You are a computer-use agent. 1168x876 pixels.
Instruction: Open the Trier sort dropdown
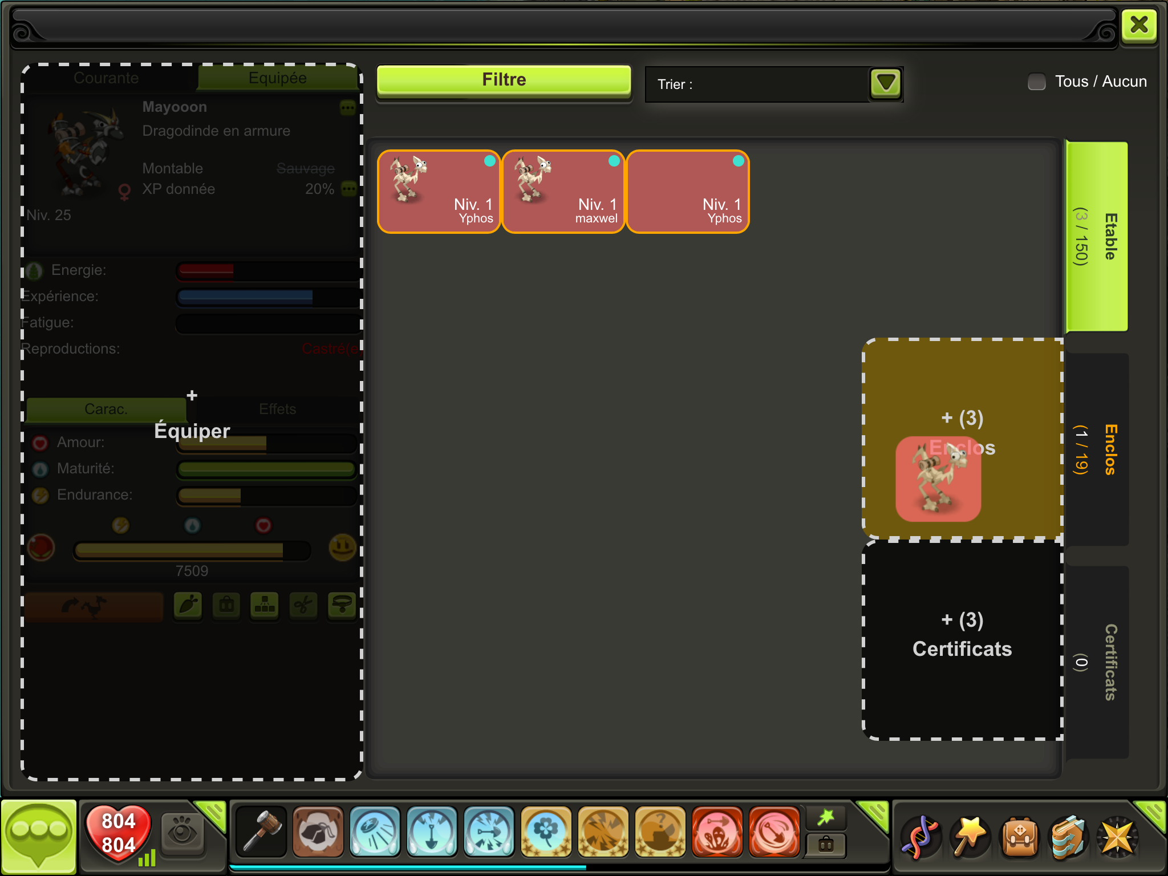pos(885,84)
